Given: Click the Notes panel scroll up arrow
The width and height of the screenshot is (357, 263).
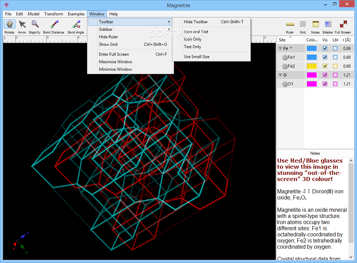Looking at the screenshot, I should pos(351,161).
